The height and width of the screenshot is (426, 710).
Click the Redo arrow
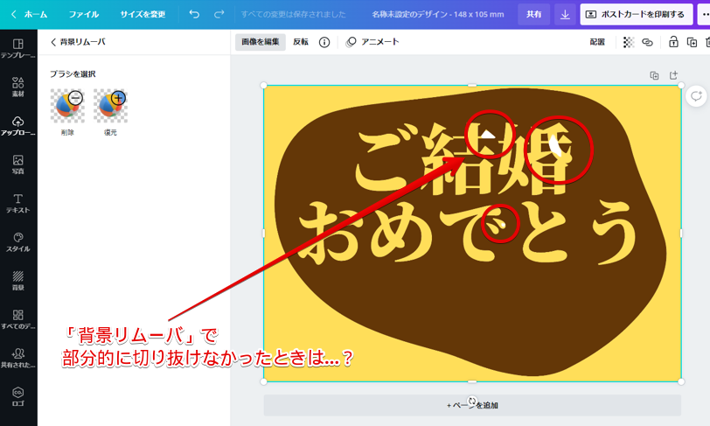tap(219, 14)
